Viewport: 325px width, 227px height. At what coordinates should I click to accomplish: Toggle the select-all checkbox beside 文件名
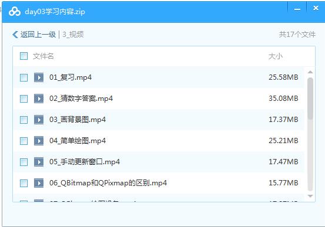pyautogui.click(x=24, y=56)
